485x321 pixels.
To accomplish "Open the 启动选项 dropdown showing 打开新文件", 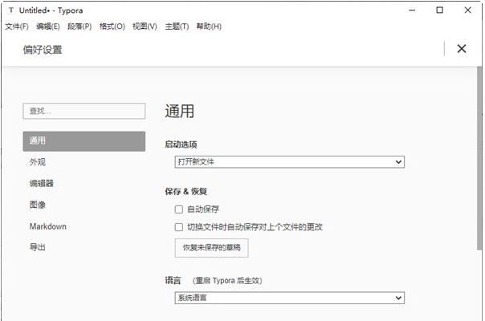I will pyautogui.click(x=290, y=162).
